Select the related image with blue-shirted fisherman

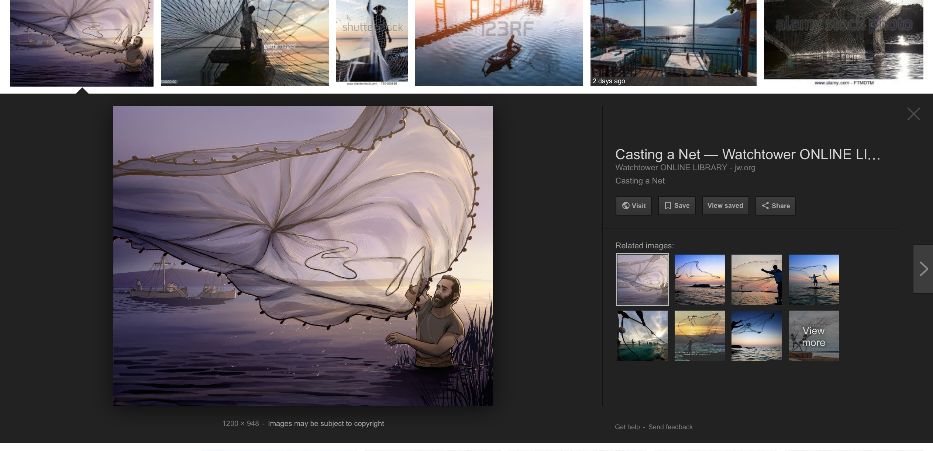pos(756,280)
